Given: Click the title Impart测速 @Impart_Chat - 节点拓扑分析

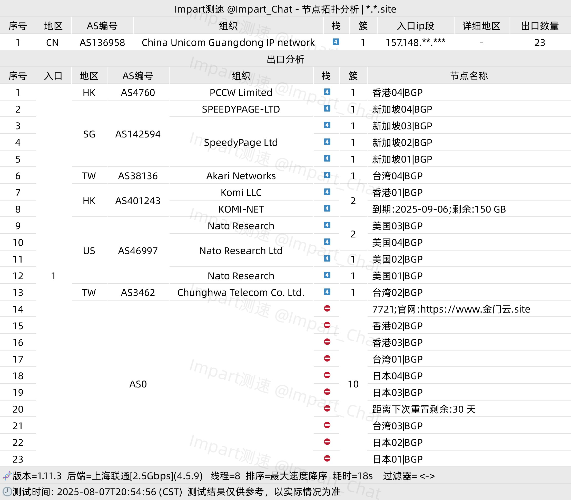Looking at the screenshot, I should 267,9.
